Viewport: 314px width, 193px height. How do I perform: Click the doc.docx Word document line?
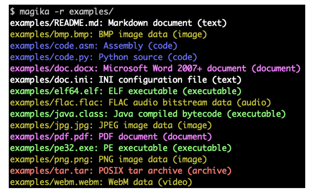[154, 69]
